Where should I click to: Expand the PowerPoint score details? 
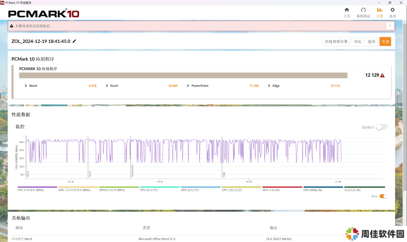(188, 86)
